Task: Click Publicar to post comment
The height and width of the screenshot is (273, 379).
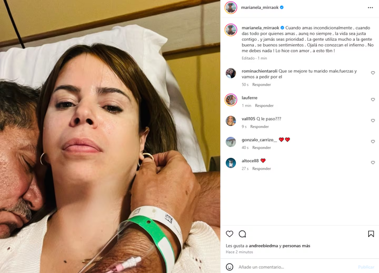Action: pyautogui.click(x=366, y=267)
